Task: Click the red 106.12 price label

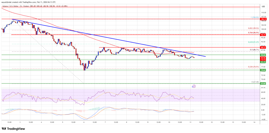Action: [263, 19]
